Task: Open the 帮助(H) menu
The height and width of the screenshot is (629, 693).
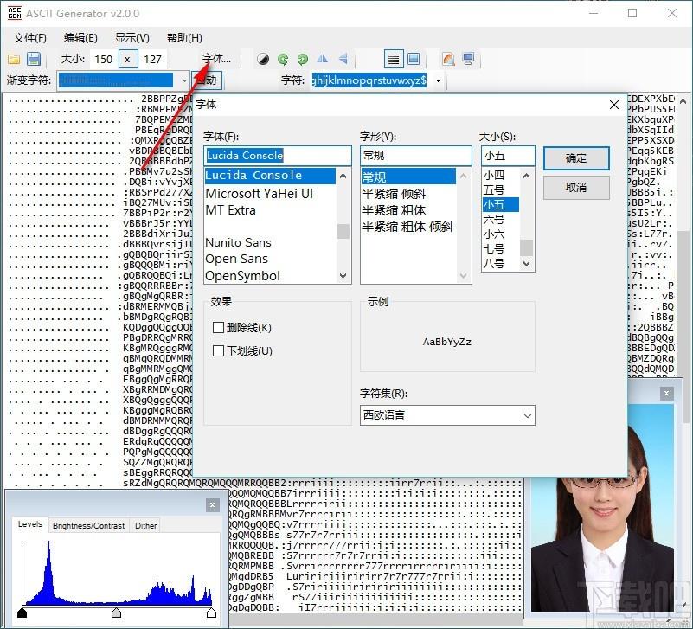Action: coord(185,38)
